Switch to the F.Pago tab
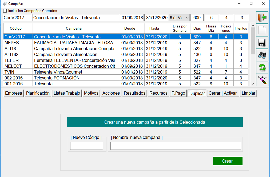The image size is (270, 177). (x=178, y=93)
